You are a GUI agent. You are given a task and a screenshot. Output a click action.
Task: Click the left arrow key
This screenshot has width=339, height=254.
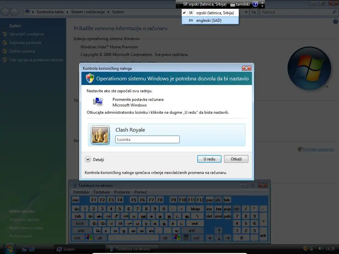pyautogui.click(x=210, y=238)
